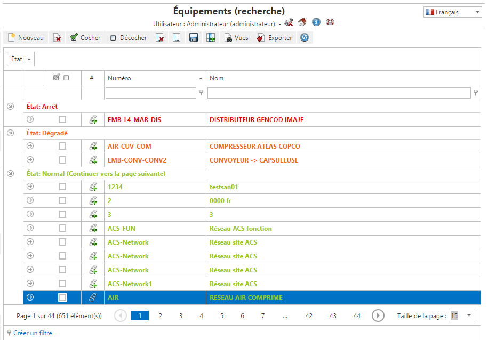Image resolution: width=488 pixels, height=340 pixels.
Task: Check the ACS-FUN row checkbox
Action: point(62,228)
